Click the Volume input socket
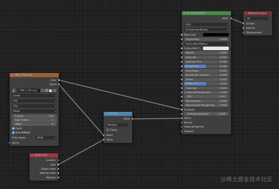 point(243,28)
